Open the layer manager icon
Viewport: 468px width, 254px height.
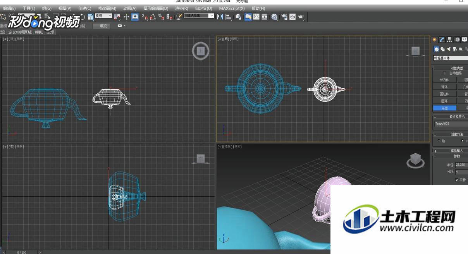click(238, 17)
